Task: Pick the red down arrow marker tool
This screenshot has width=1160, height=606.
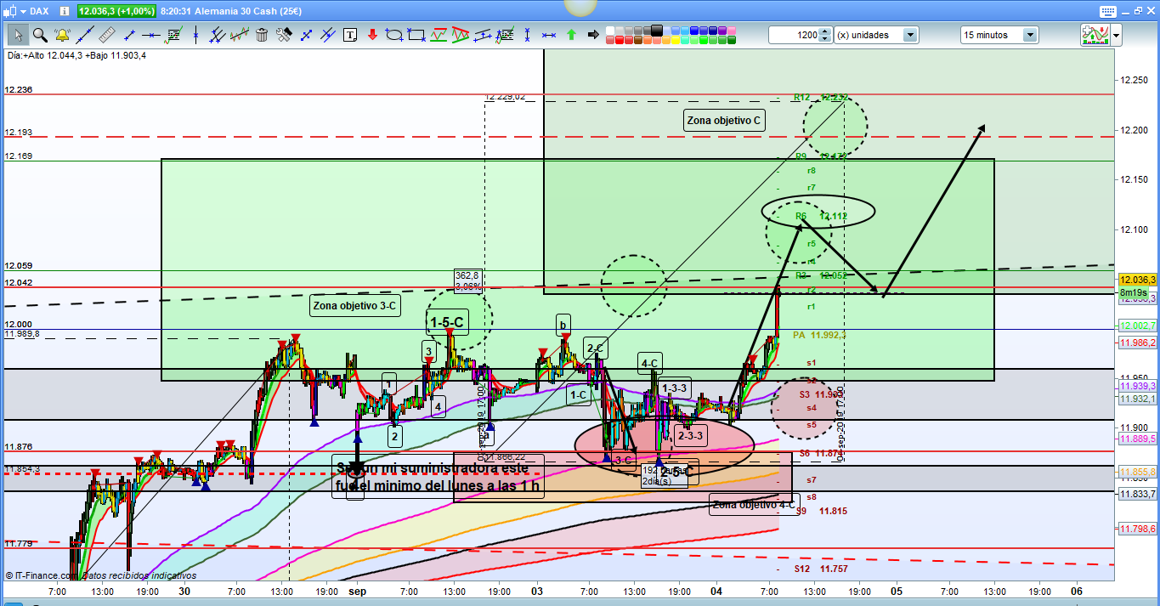Action: [x=372, y=35]
